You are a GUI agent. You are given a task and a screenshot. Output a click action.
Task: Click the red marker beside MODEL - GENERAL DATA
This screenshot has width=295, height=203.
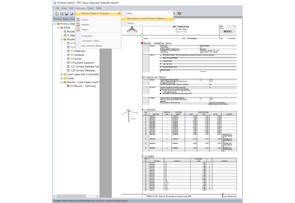coord(142,43)
